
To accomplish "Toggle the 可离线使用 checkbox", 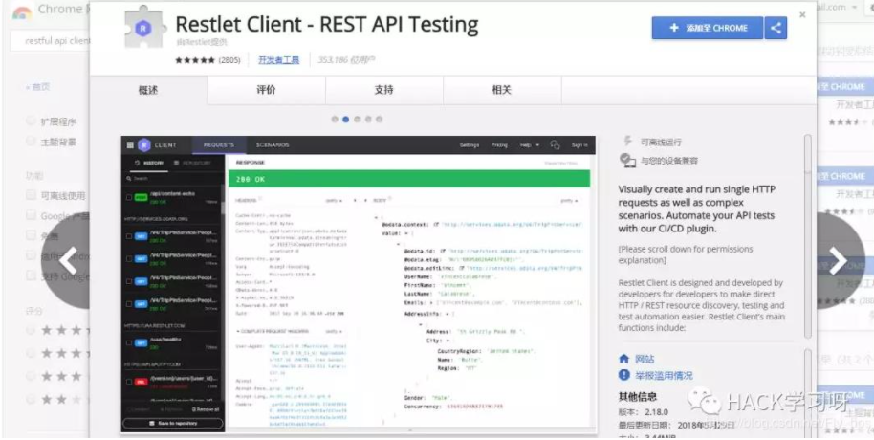I will (32, 195).
